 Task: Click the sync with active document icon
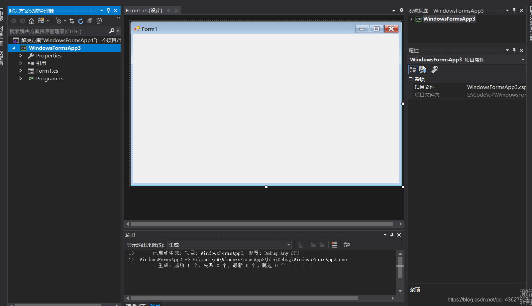click(x=72, y=21)
